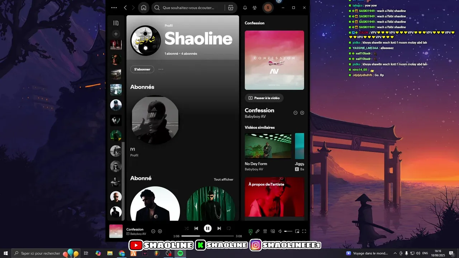Open lyrics with the microphone icon
This screenshot has width=459, height=258.
tap(257, 231)
